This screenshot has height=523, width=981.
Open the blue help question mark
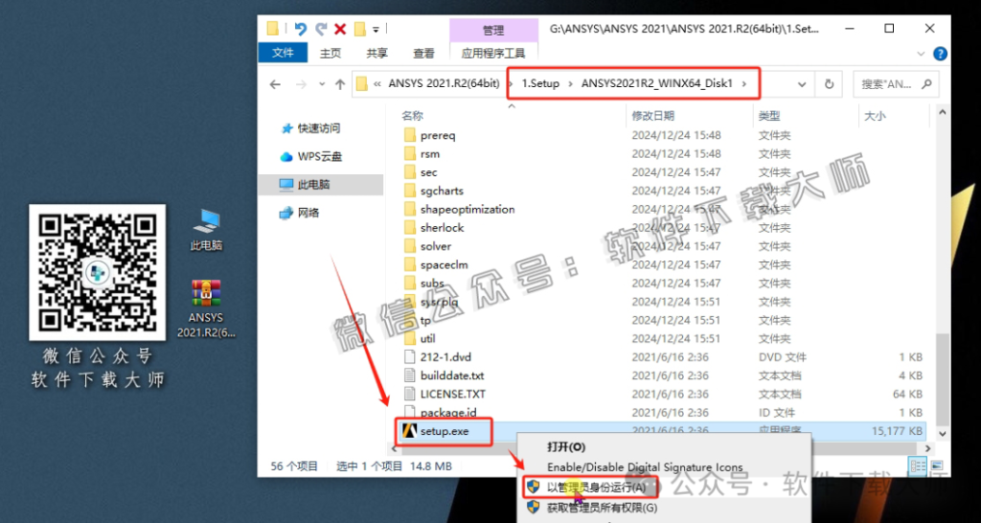click(x=940, y=54)
